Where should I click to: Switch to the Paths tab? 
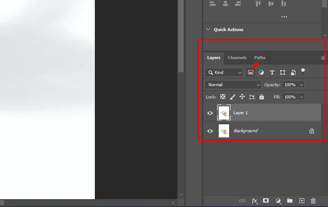click(260, 58)
